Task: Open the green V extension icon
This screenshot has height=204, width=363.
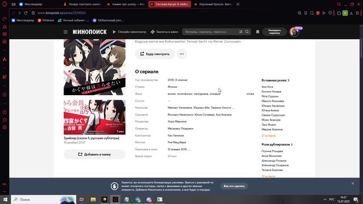Action: pyautogui.click(x=345, y=13)
